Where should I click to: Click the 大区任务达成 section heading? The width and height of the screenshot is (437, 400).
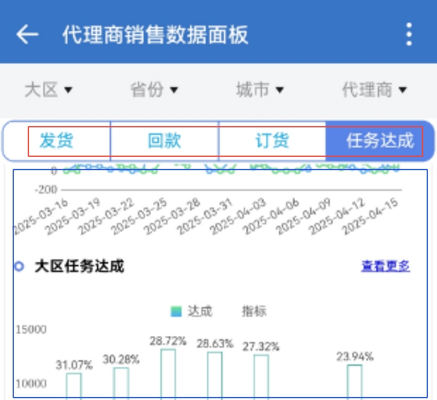[79, 266]
